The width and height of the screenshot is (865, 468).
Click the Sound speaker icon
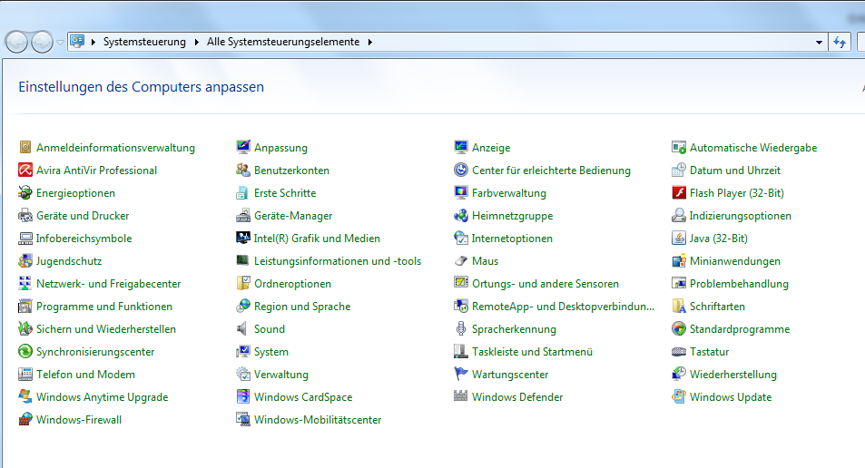(x=243, y=328)
